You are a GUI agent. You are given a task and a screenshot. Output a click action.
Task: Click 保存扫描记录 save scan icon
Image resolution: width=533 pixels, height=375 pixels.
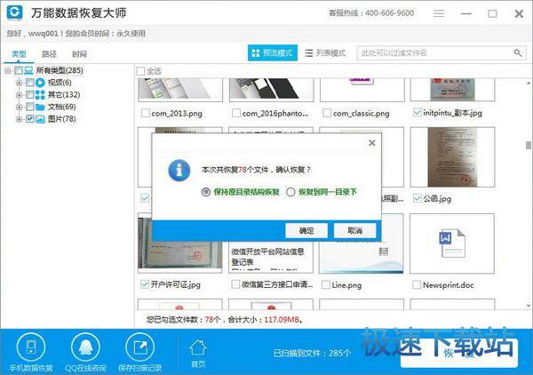(139, 347)
